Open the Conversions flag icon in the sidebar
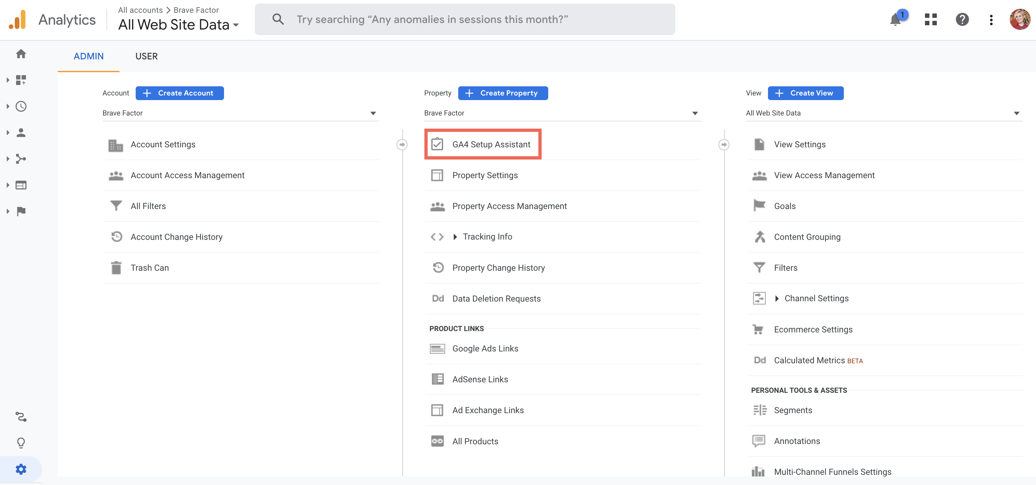 click(21, 211)
